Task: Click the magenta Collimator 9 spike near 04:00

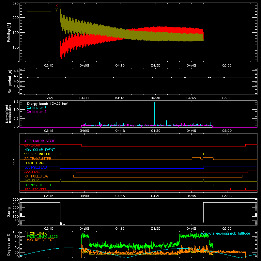Action: pyautogui.click(x=85, y=120)
